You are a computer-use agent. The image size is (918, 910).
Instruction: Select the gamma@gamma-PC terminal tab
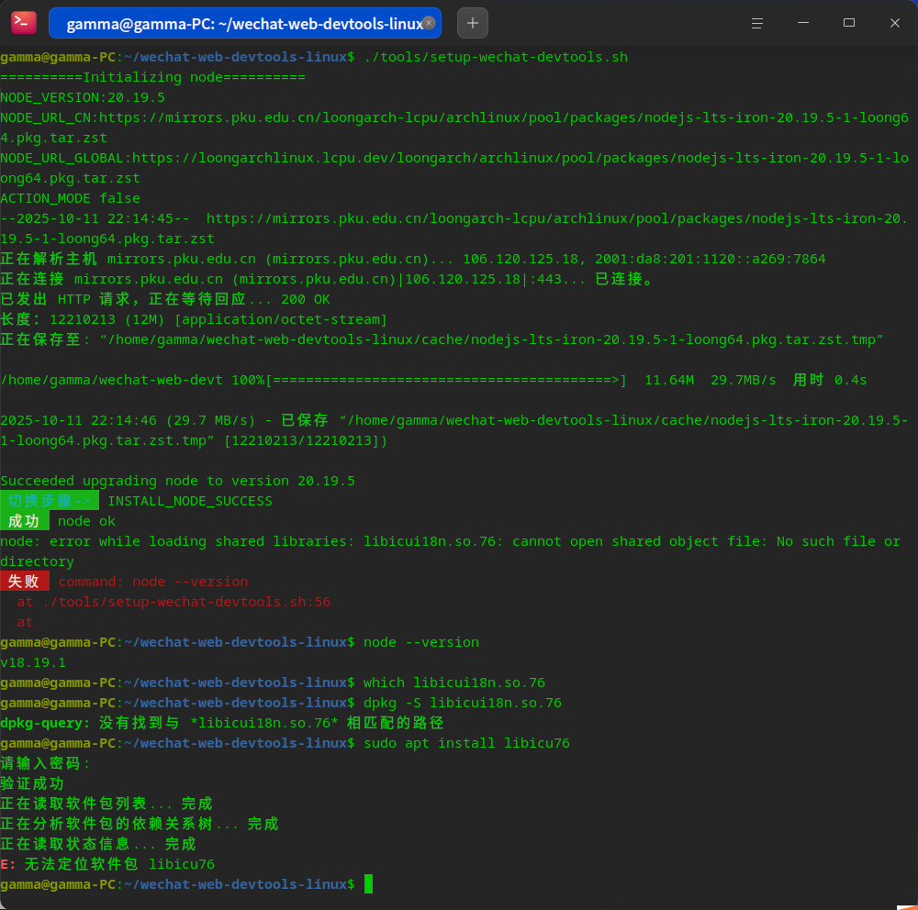245,24
